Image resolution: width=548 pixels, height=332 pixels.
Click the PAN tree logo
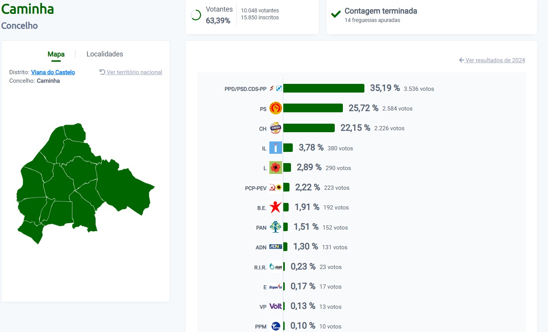[276, 227]
